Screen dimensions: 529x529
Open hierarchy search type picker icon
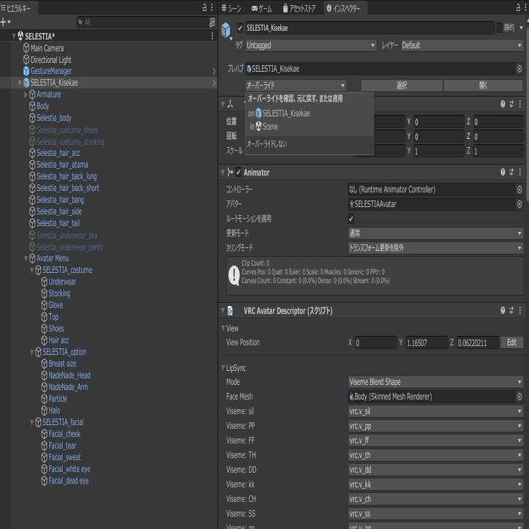point(212,22)
